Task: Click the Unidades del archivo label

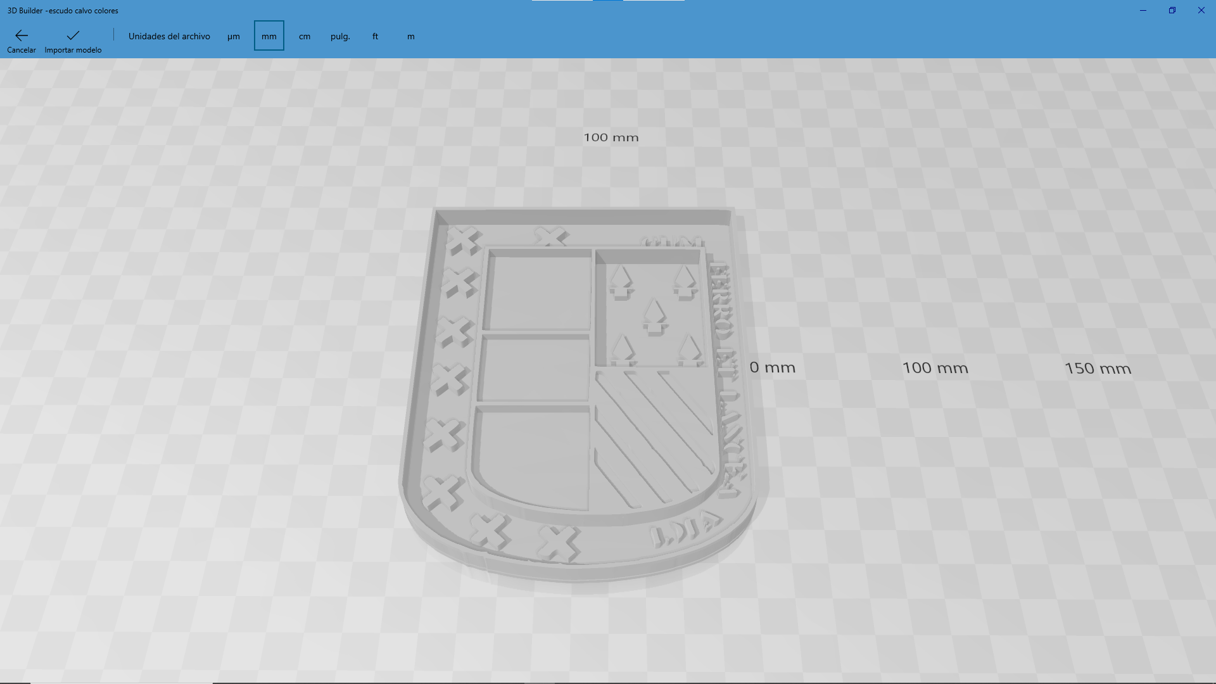Action: (169, 37)
